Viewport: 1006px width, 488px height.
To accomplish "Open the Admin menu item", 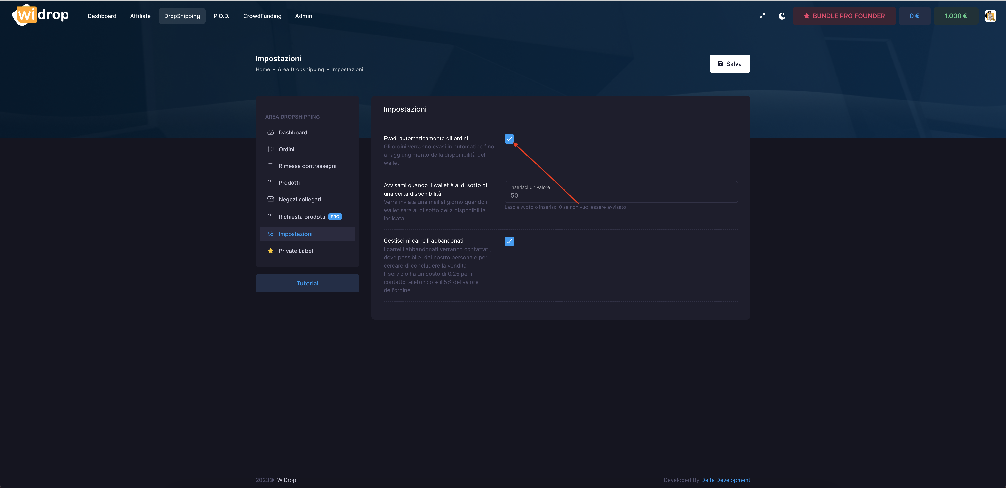I will pos(303,16).
